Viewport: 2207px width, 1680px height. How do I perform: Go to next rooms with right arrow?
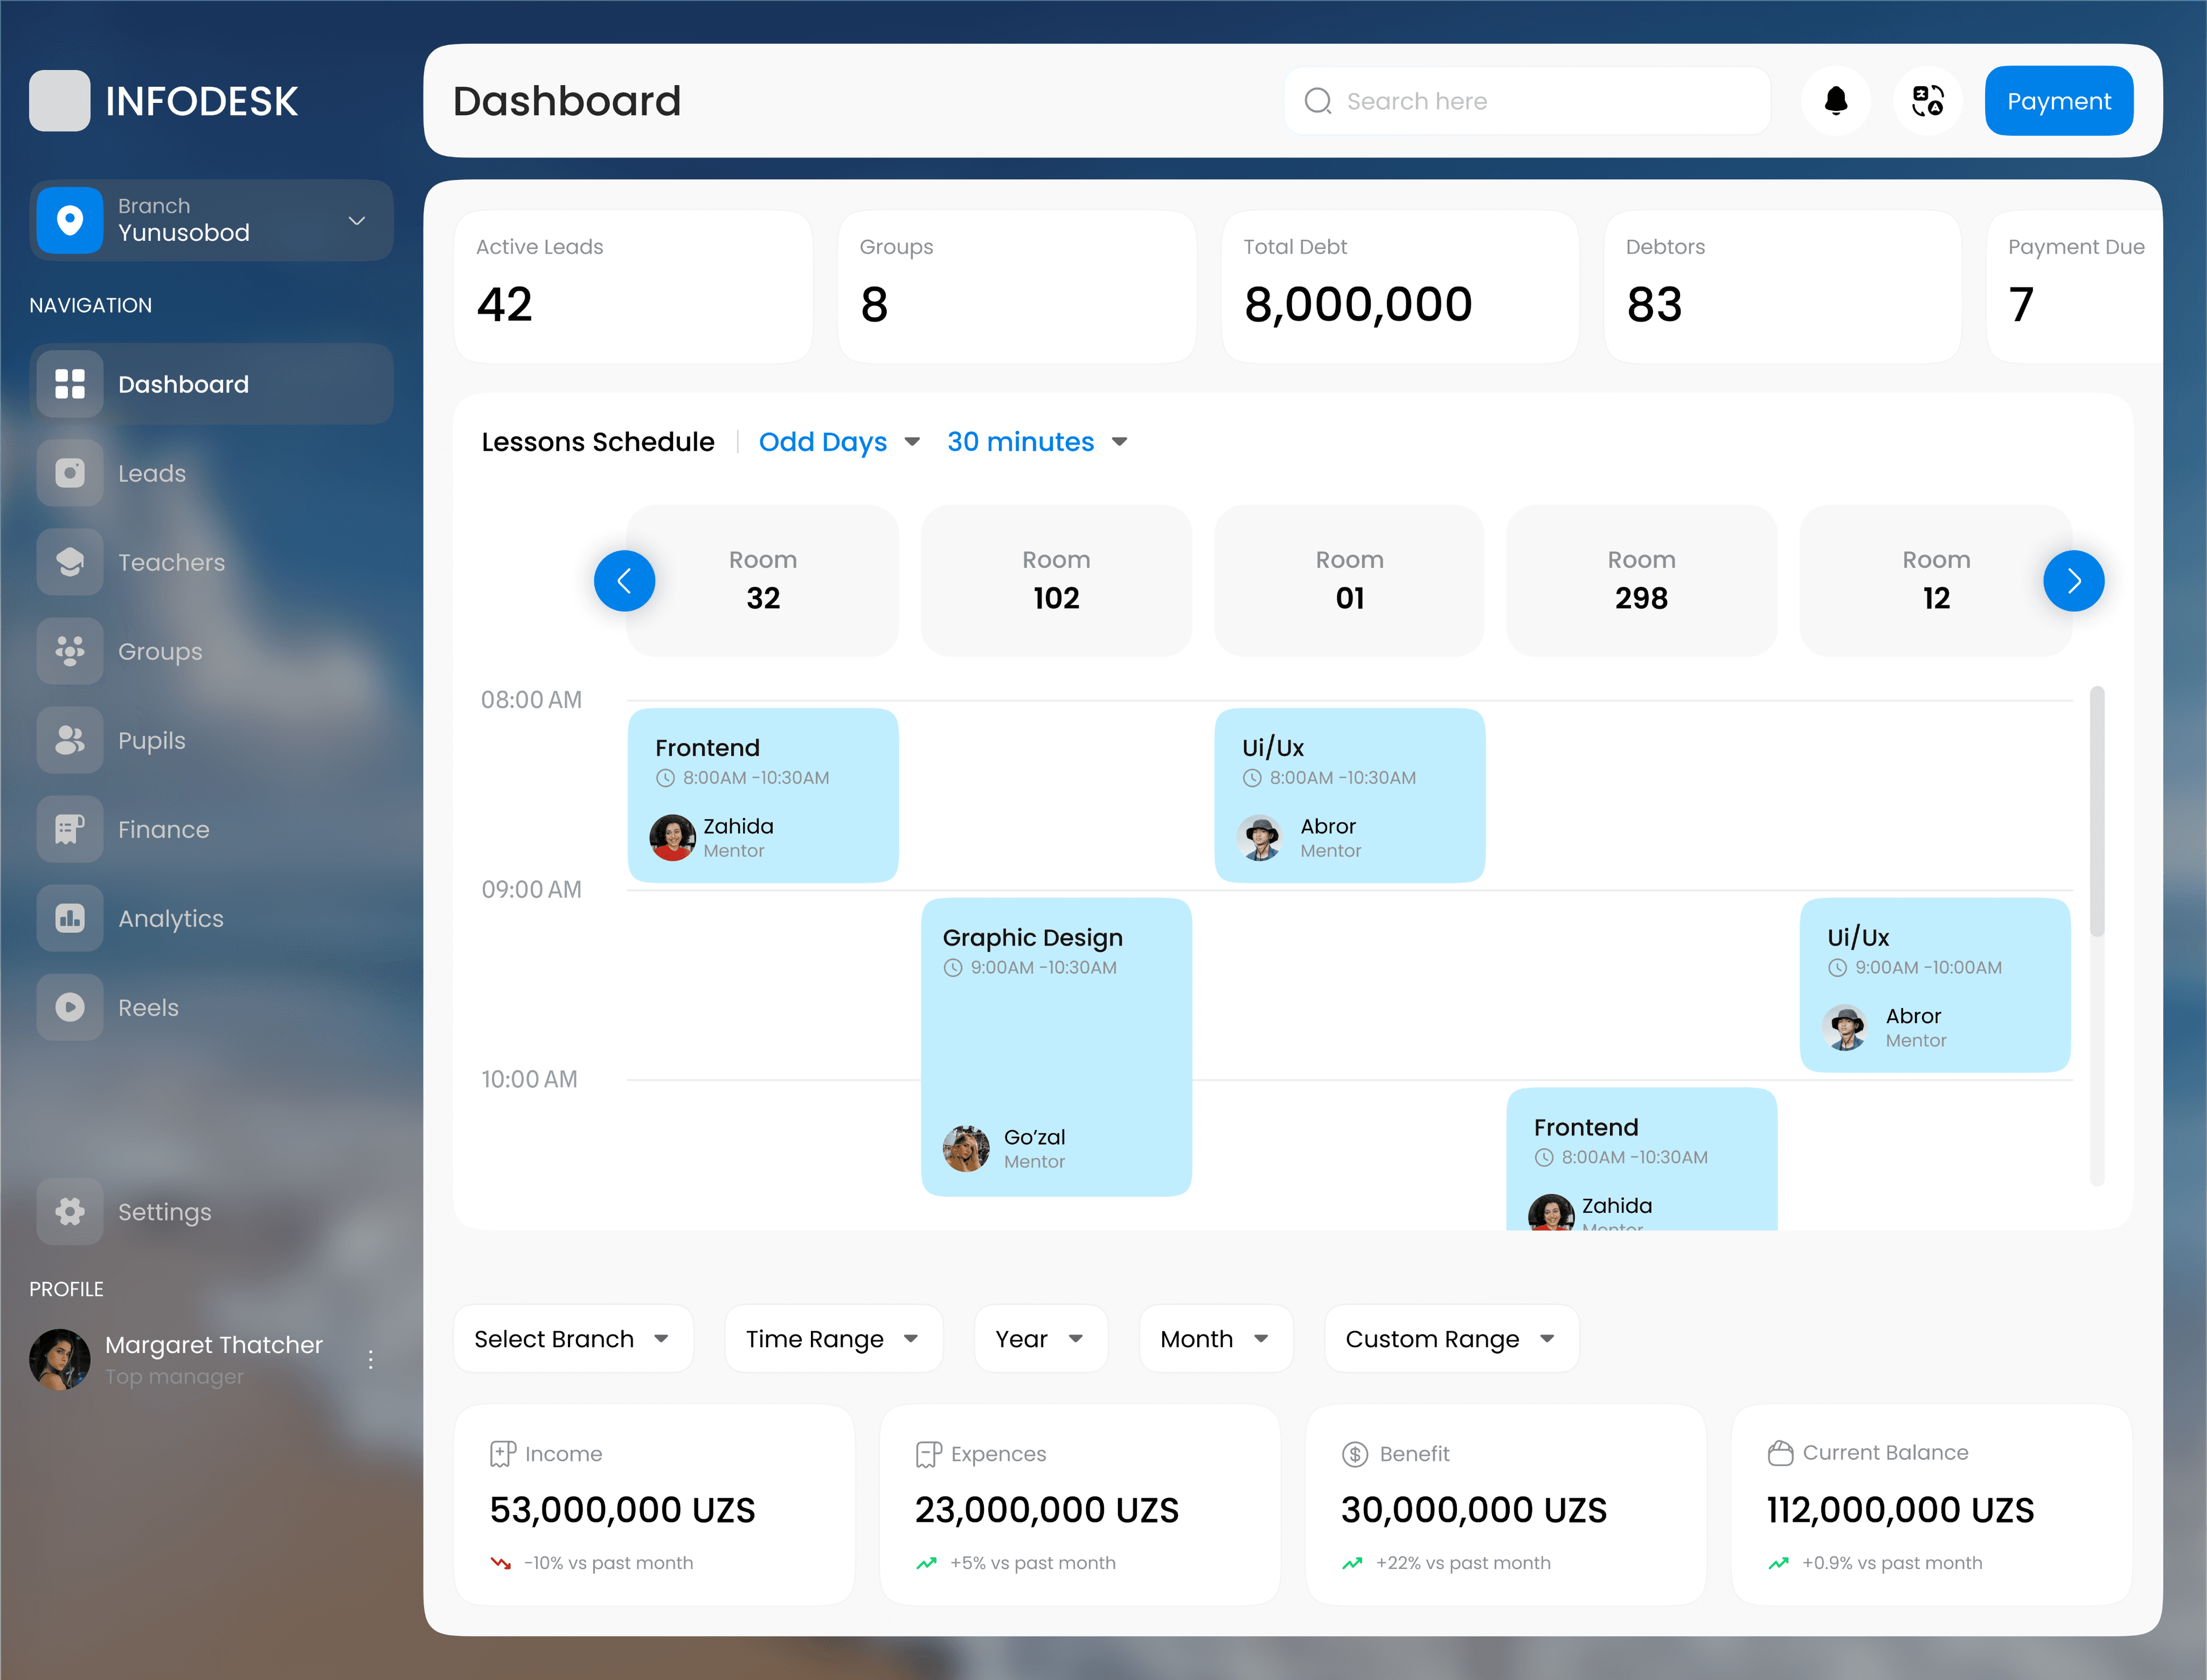2074,581
